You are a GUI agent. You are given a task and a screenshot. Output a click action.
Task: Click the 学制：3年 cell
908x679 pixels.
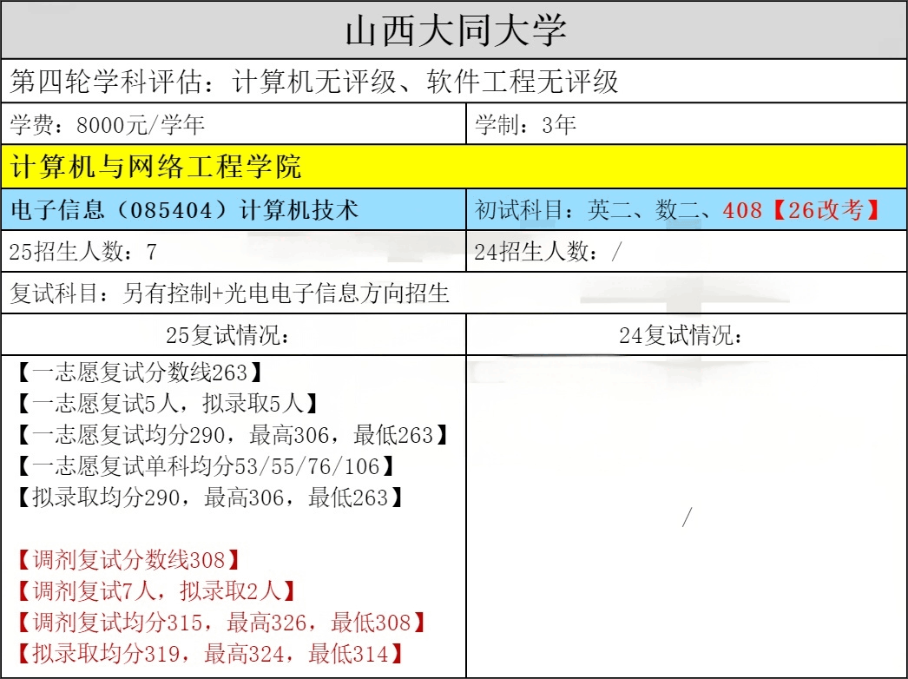point(525,125)
